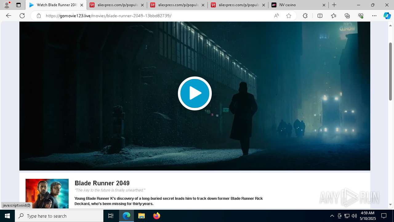Screen dimensions: 394x222
Task: Click the Blade Runner 2049 title heading
Action: pos(102,183)
